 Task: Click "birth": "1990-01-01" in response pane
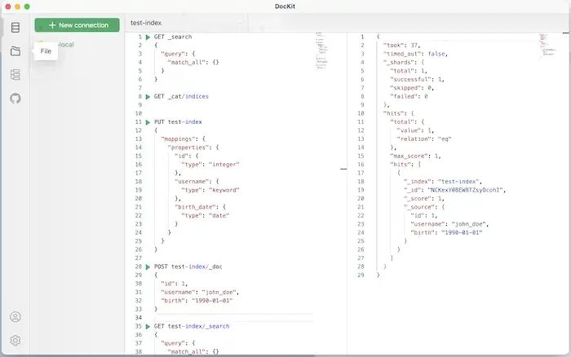click(446, 232)
